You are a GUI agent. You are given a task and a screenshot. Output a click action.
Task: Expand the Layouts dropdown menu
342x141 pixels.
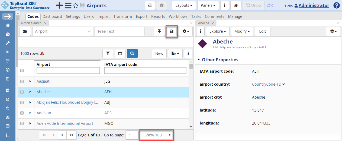pos(184,5)
